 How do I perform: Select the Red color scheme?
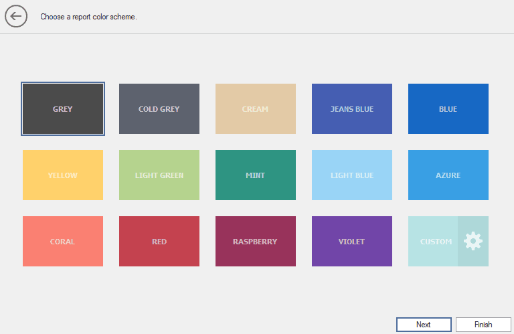tap(159, 241)
